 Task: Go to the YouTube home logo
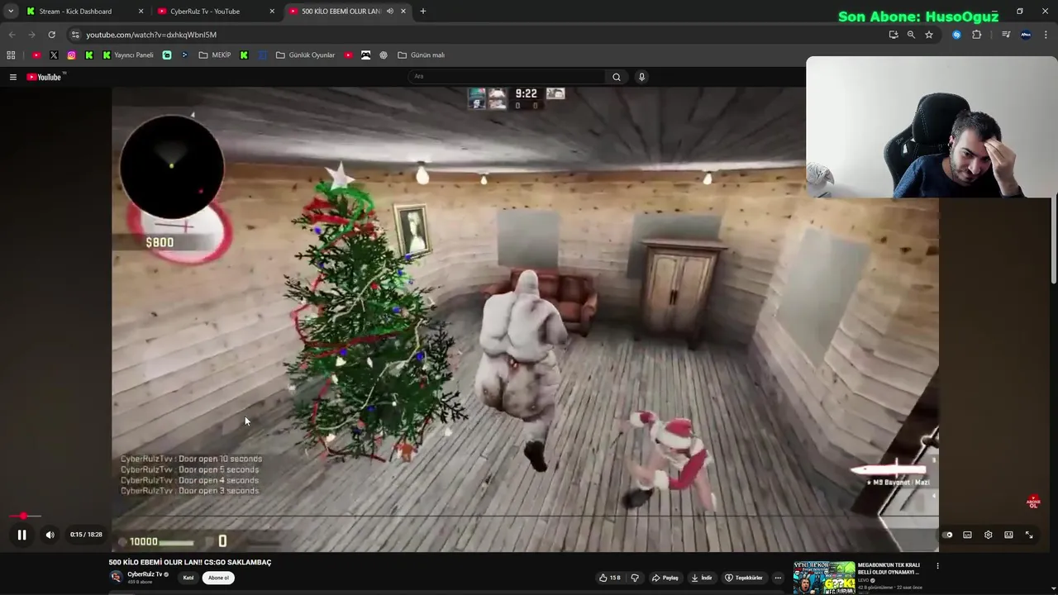pyautogui.click(x=45, y=77)
